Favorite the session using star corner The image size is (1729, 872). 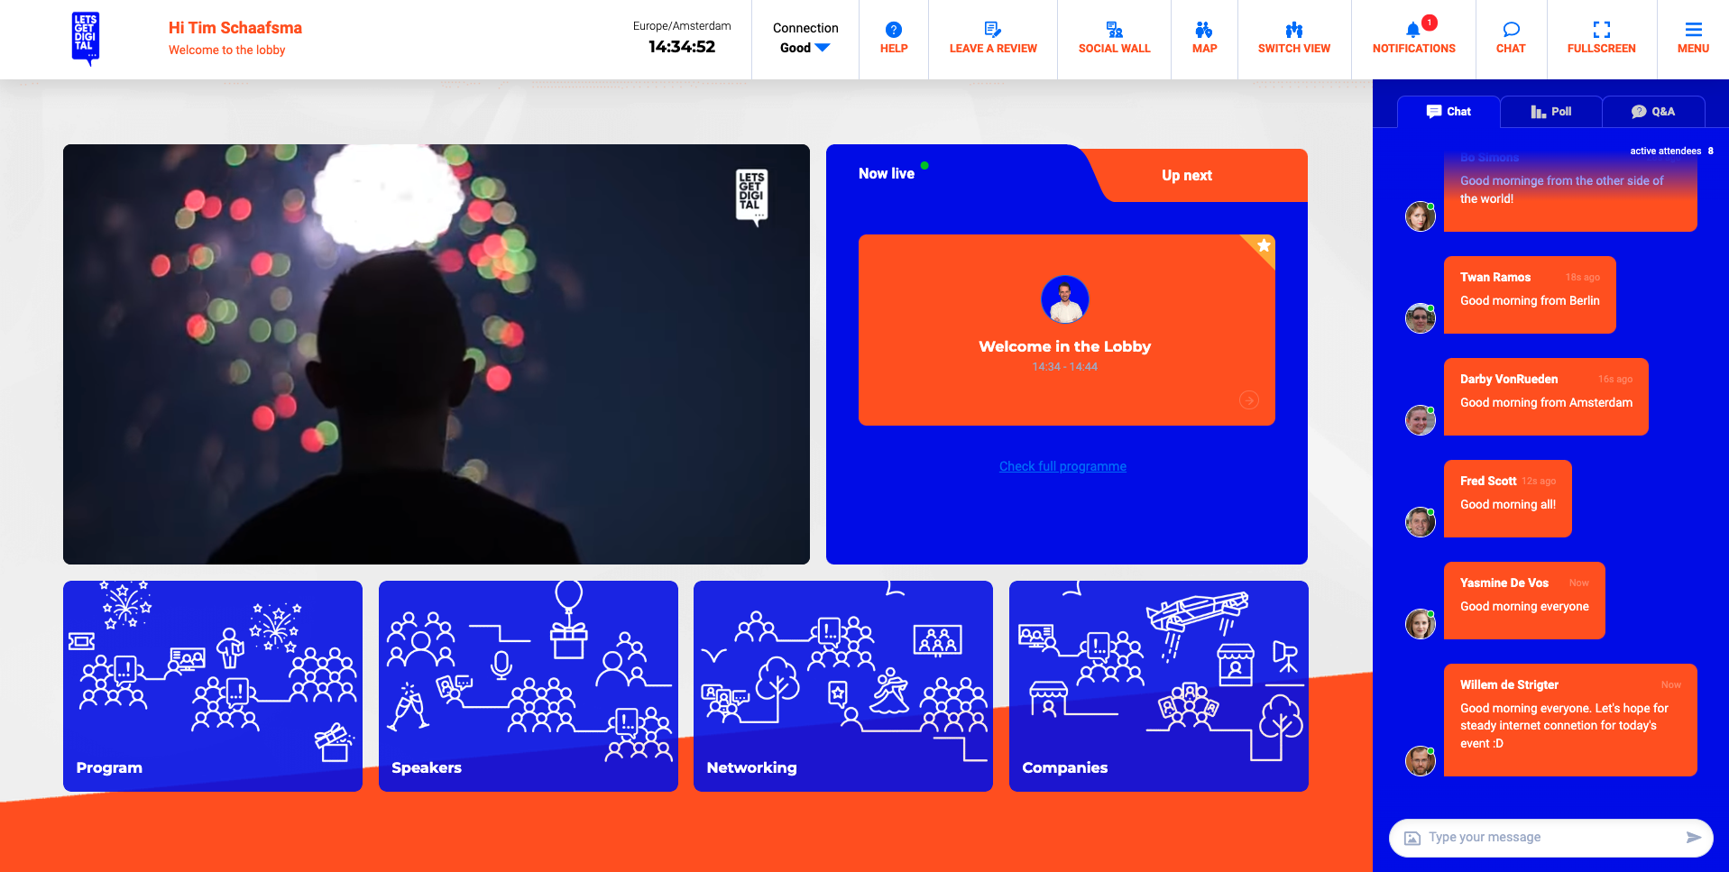tap(1263, 246)
